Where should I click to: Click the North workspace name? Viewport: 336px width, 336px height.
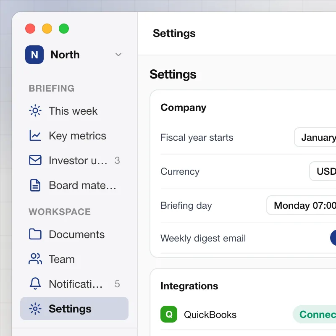coord(65,55)
